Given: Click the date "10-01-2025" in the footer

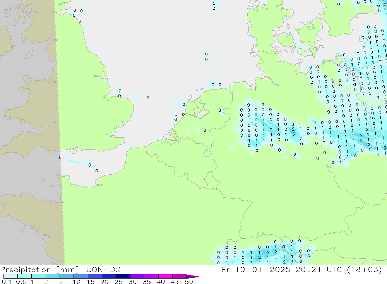Looking at the screenshot, I should pos(263,269).
